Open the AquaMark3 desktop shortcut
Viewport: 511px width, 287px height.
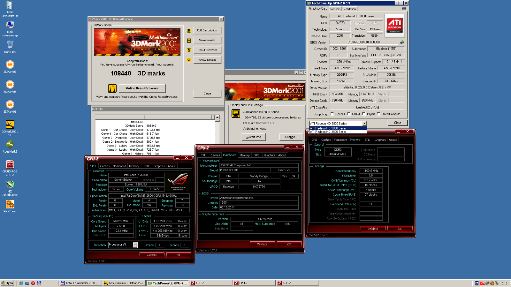click(10, 147)
